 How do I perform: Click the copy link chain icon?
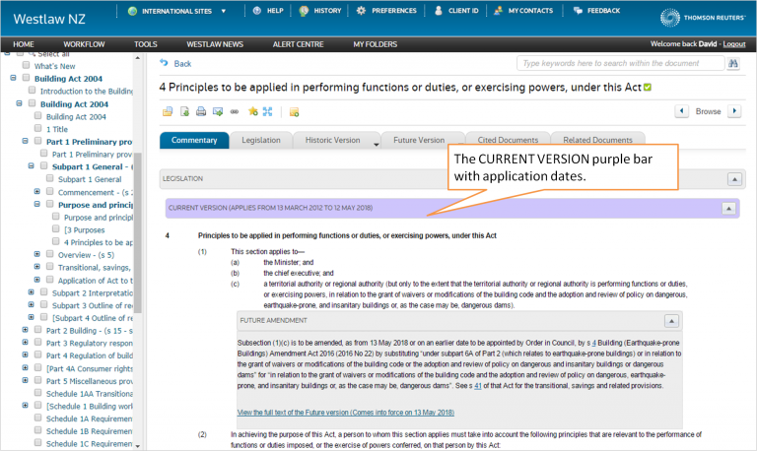point(235,112)
